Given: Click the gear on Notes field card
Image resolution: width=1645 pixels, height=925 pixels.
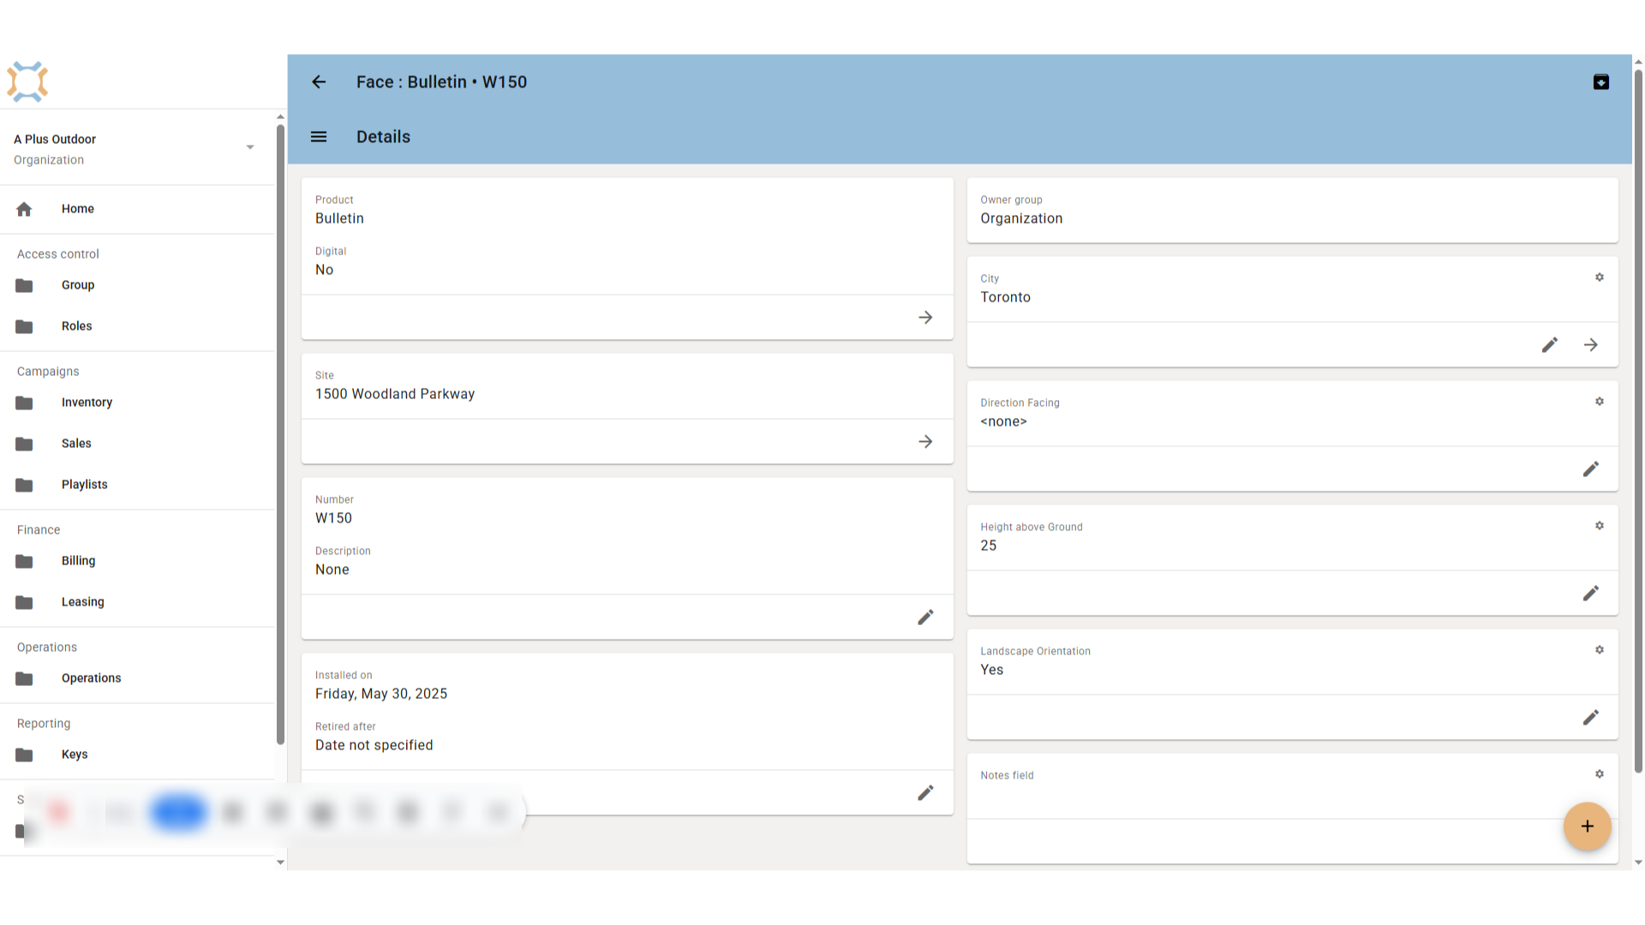Looking at the screenshot, I should pyautogui.click(x=1600, y=774).
